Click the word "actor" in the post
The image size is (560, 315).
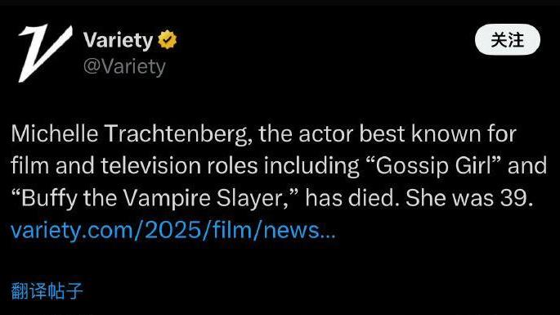pos(326,133)
